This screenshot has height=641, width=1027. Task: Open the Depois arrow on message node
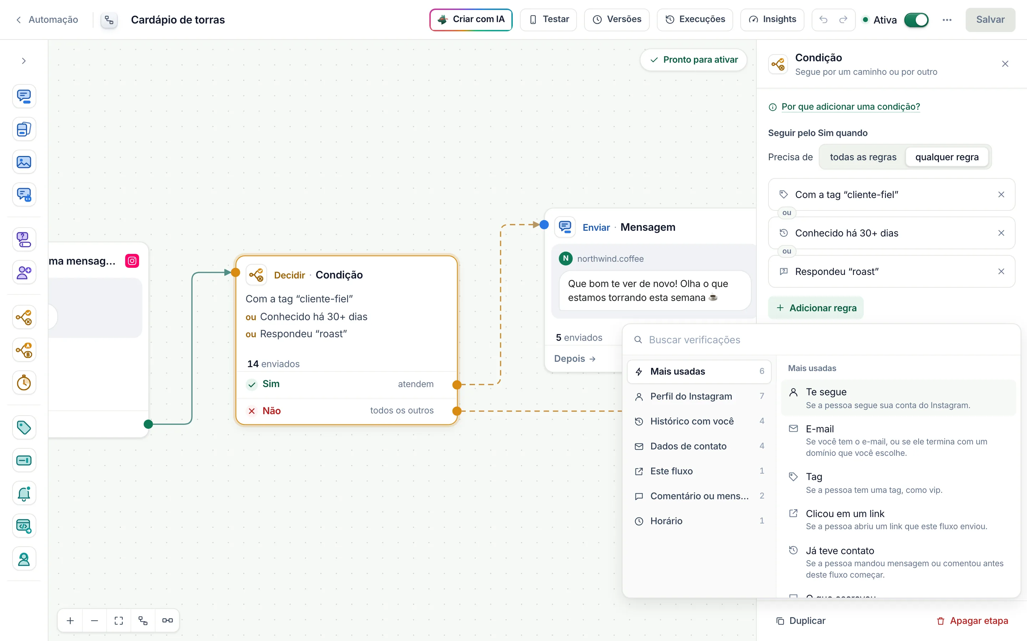click(x=575, y=359)
